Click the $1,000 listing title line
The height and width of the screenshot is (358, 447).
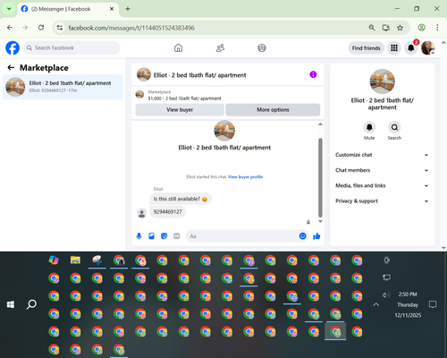pyautogui.click(x=184, y=98)
